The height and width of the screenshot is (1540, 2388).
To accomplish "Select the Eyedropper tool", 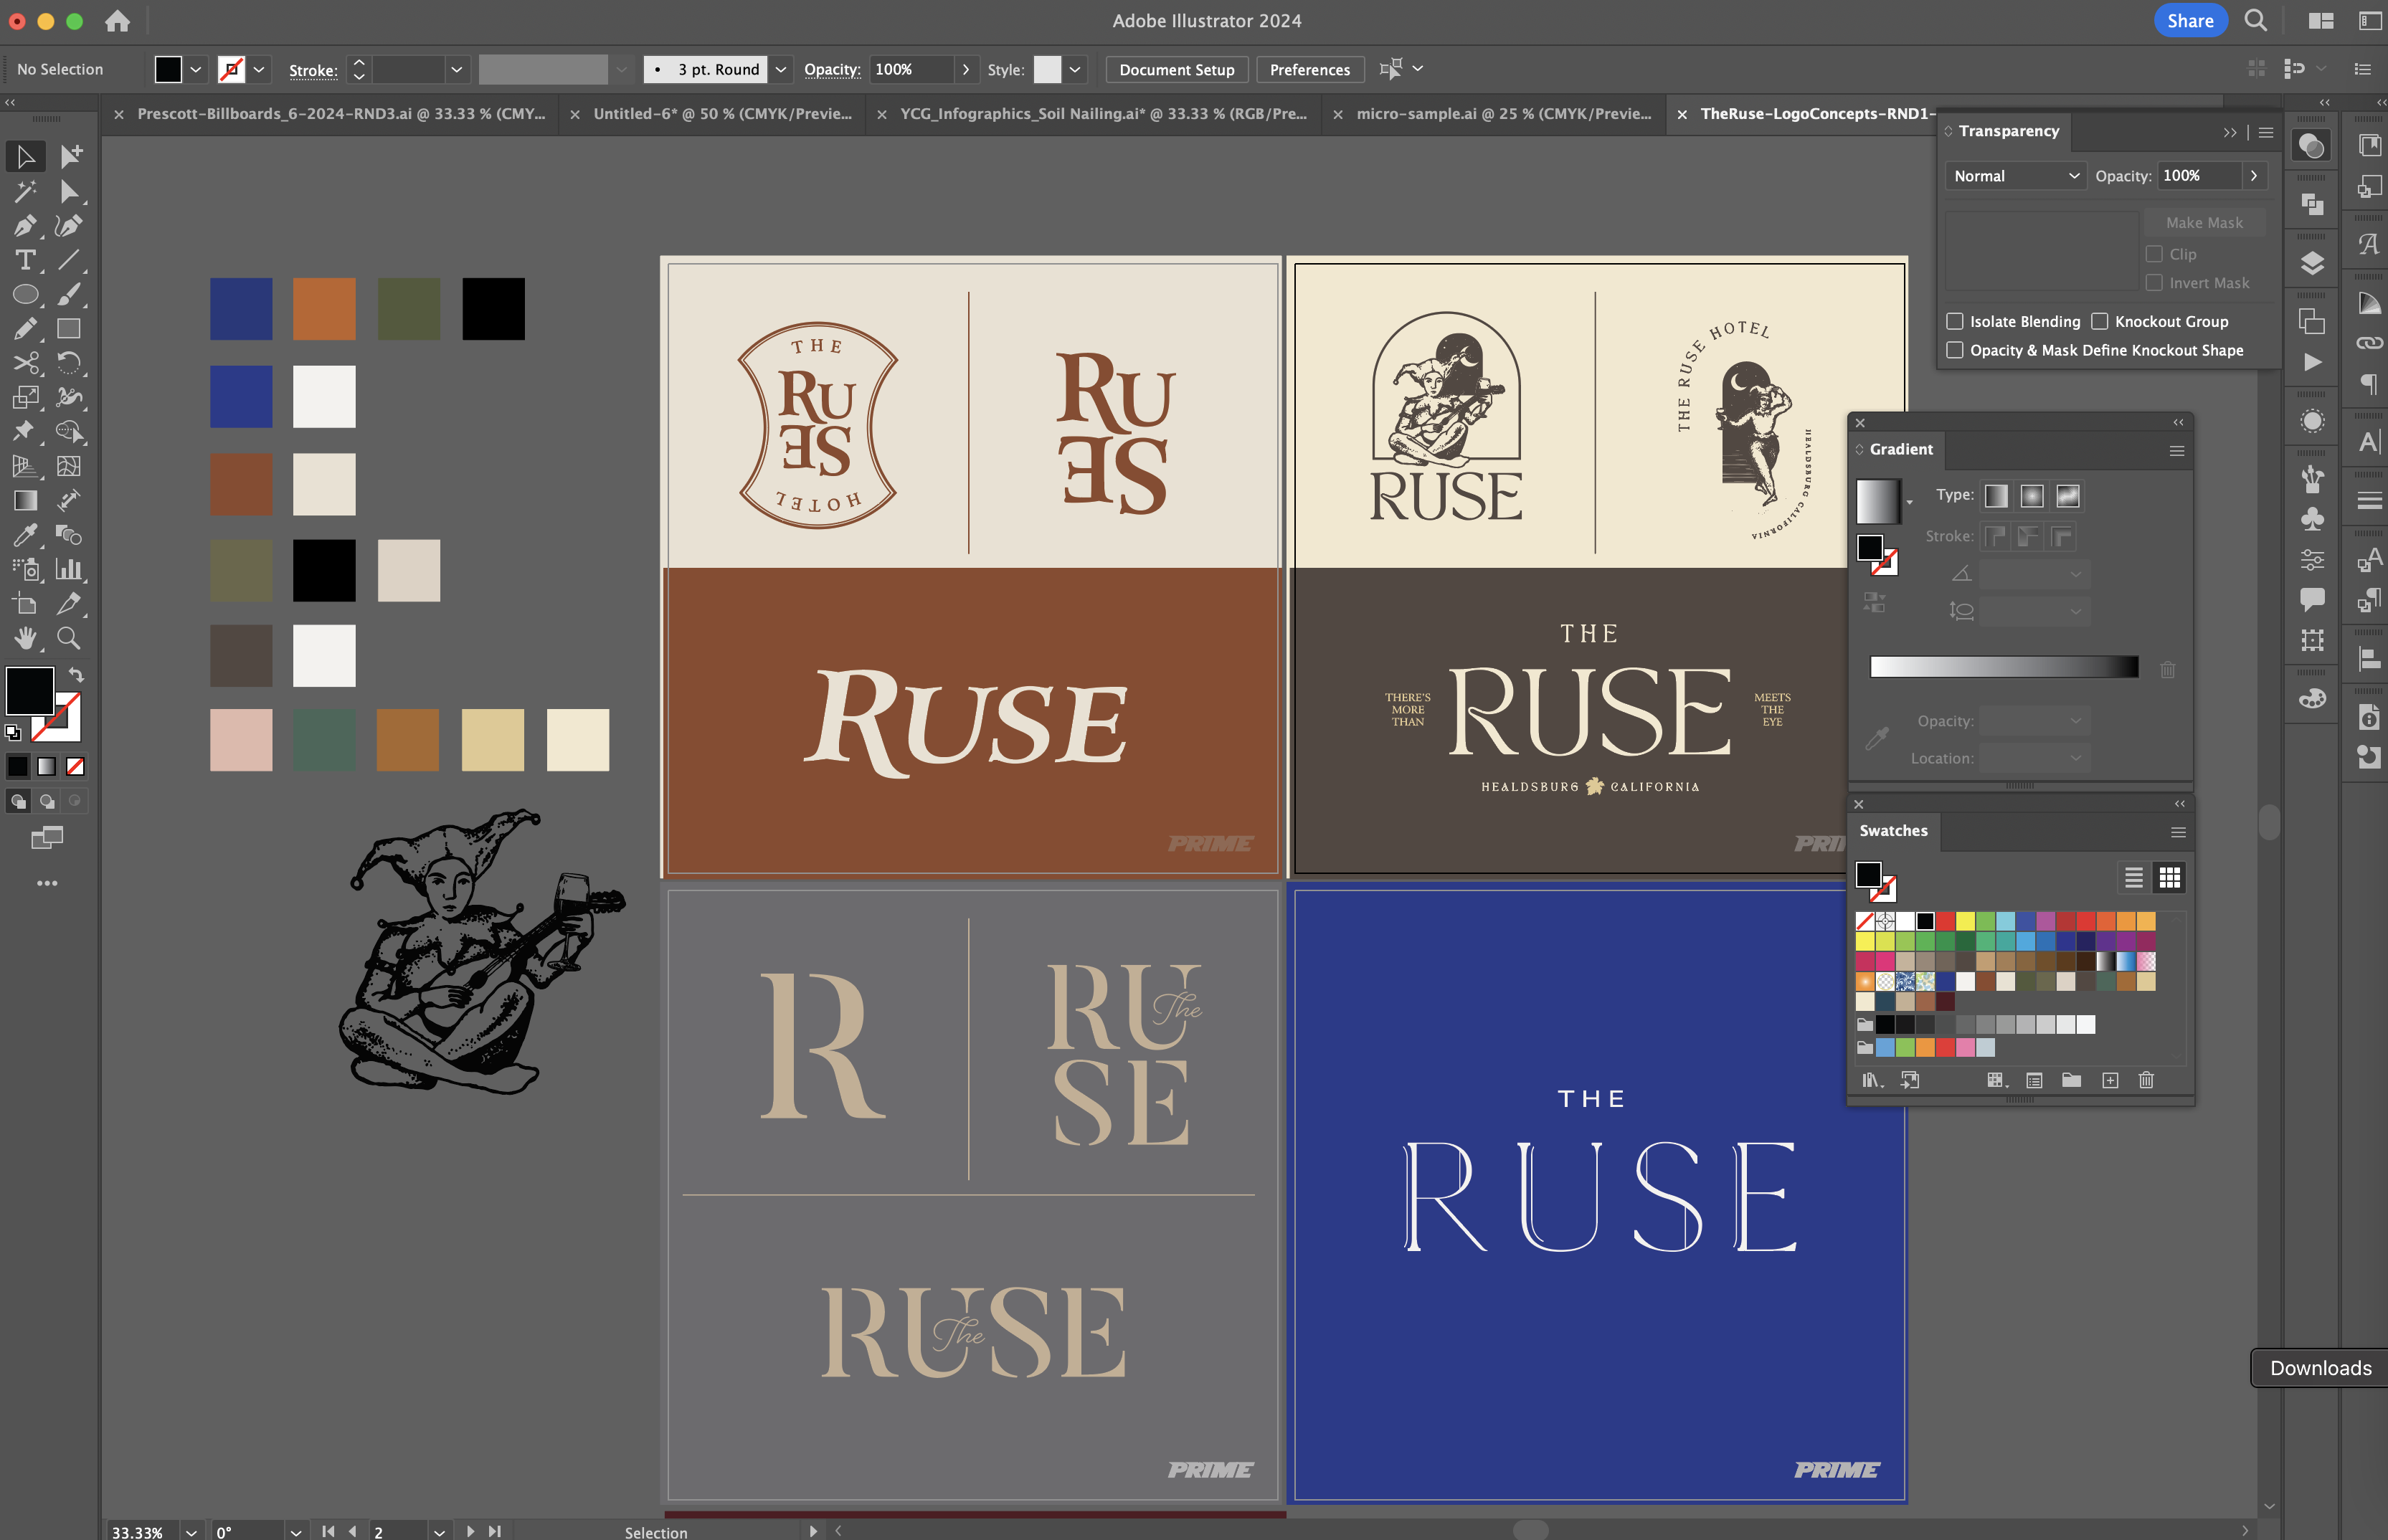I will click(25, 535).
